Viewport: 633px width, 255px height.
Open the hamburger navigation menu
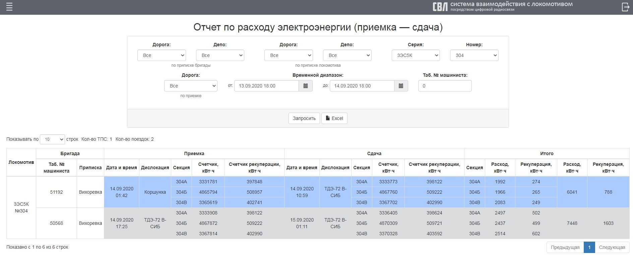[9, 7]
